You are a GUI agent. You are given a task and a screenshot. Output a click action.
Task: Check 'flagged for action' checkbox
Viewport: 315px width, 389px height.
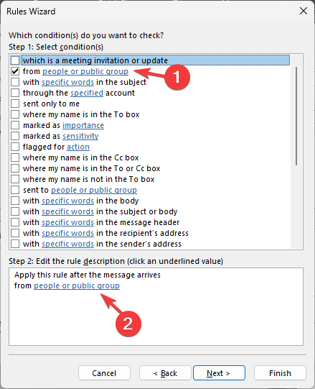click(x=15, y=147)
